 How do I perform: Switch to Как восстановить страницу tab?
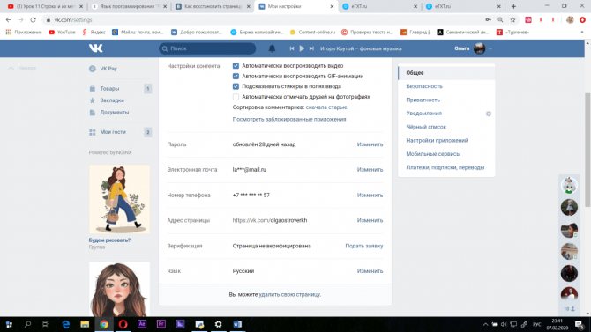(x=213, y=6)
